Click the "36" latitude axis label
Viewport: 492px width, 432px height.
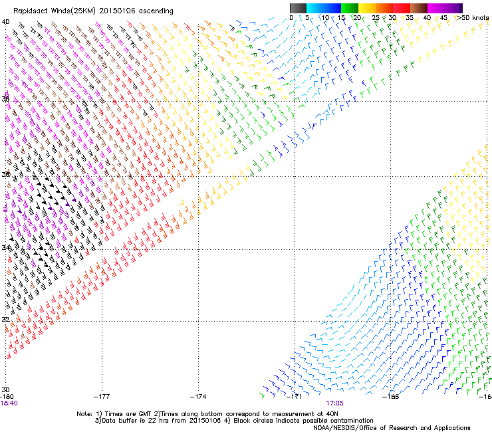click(x=5, y=174)
